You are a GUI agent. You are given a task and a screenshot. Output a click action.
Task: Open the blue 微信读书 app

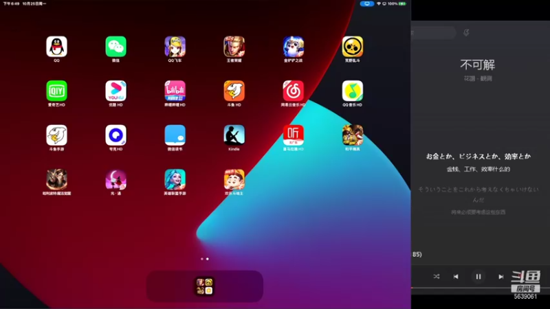click(x=175, y=135)
